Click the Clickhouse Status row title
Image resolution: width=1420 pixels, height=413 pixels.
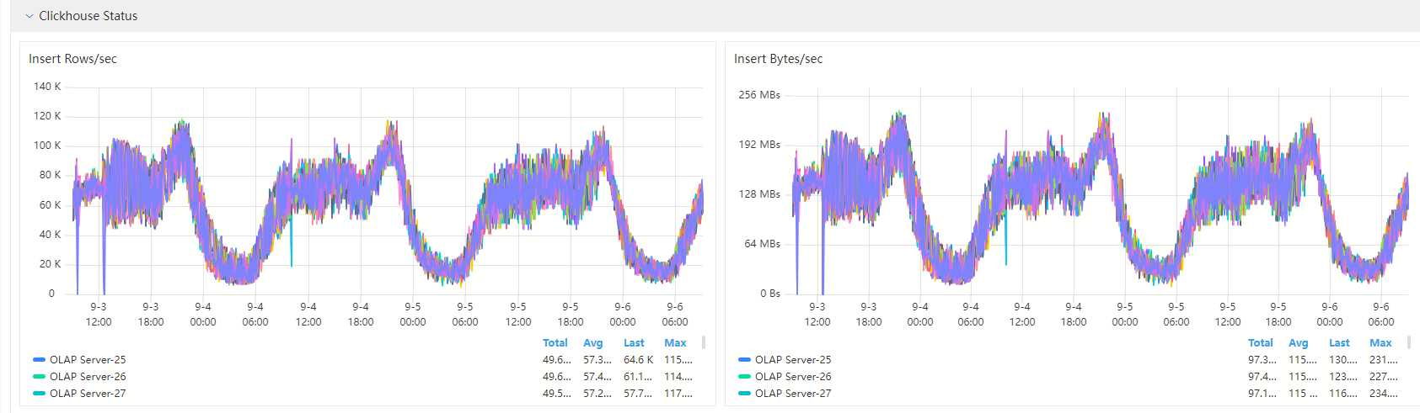click(88, 16)
